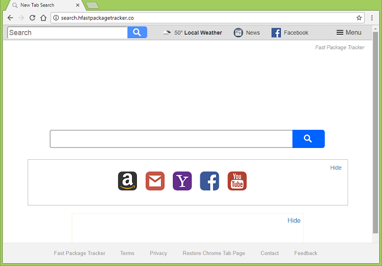The height and width of the screenshot is (266, 382).
Task: Show the 50° Local Weather widget
Action: pyautogui.click(x=193, y=33)
